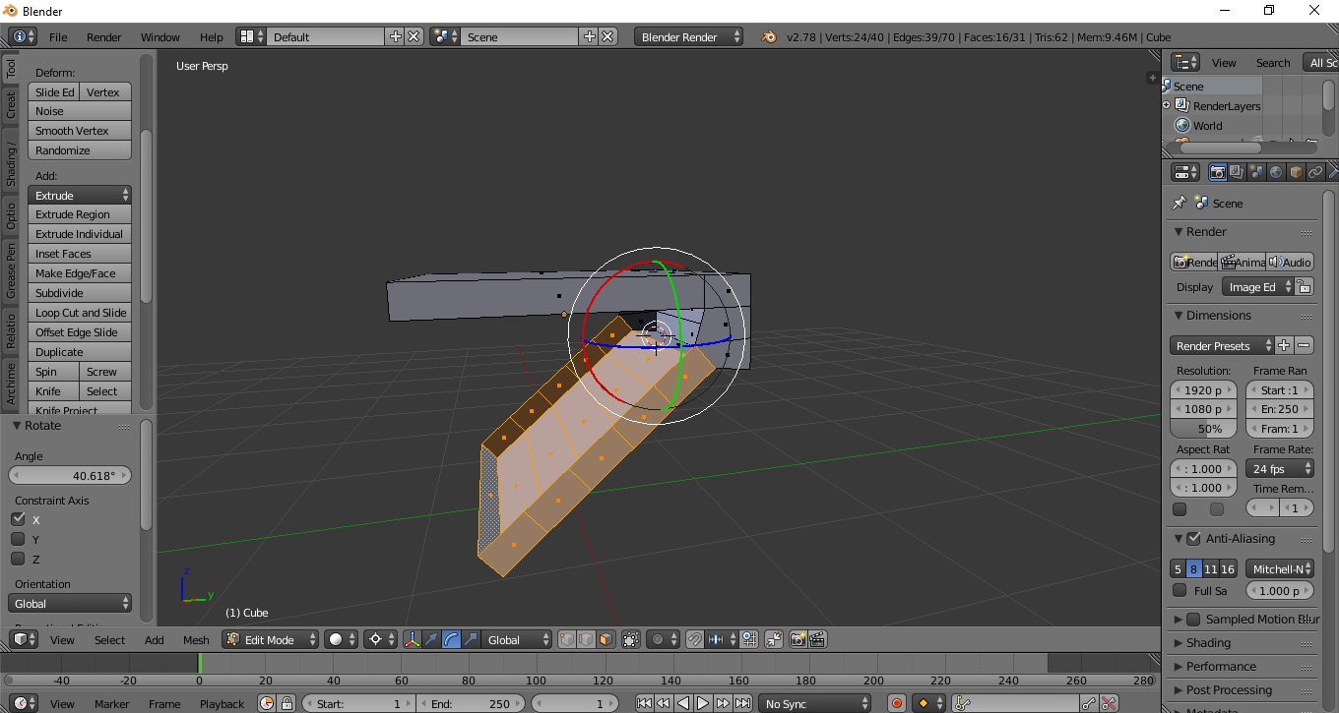
Task: Open Global transform orientation dropdown in header
Action: point(518,639)
